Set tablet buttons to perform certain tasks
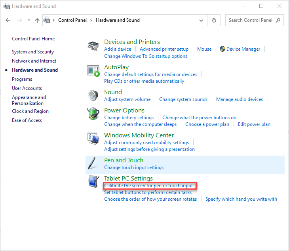 148,192
